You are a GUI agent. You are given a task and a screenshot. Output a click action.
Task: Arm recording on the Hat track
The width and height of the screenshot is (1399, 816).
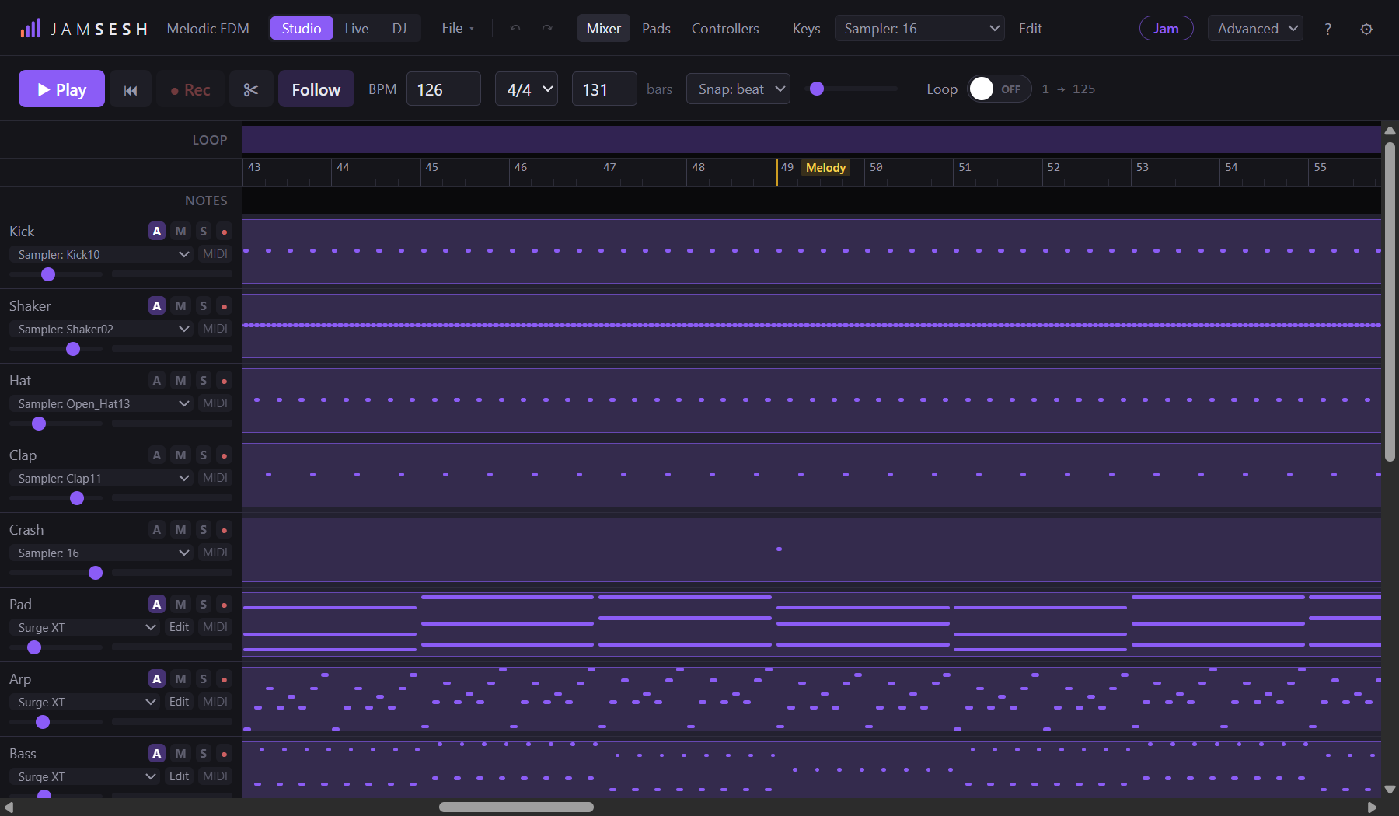pyautogui.click(x=224, y=381)
